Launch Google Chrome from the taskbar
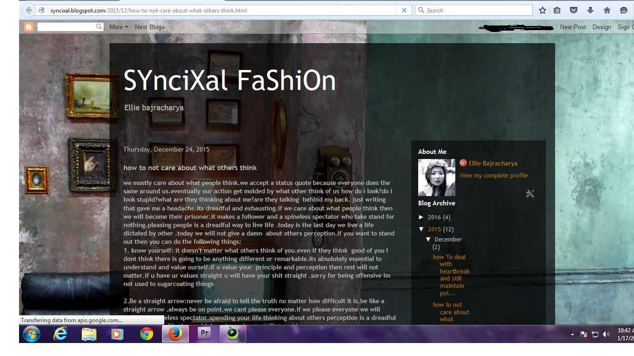Screen dimensions: 634x356 [147, 334]
